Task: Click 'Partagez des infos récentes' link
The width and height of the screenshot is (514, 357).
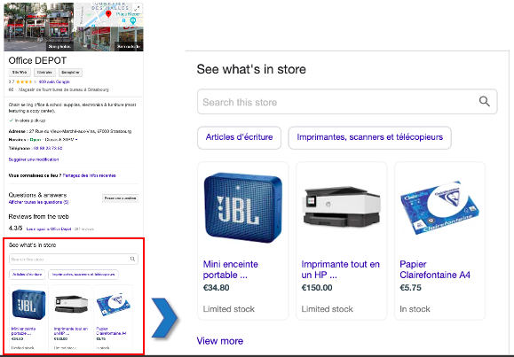Action: pos(89,175)
